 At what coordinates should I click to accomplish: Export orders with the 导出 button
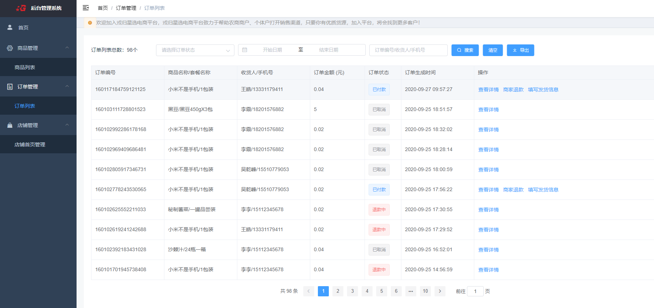pyautogui.click(x=520, y=50)
